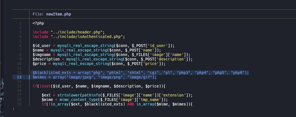The width and height of the screenshot is (296, 117).
Task: Click the "../include/header.php" string
Action: 76,32
